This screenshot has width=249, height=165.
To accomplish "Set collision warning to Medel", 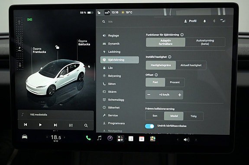I will [x=174, y=116].
